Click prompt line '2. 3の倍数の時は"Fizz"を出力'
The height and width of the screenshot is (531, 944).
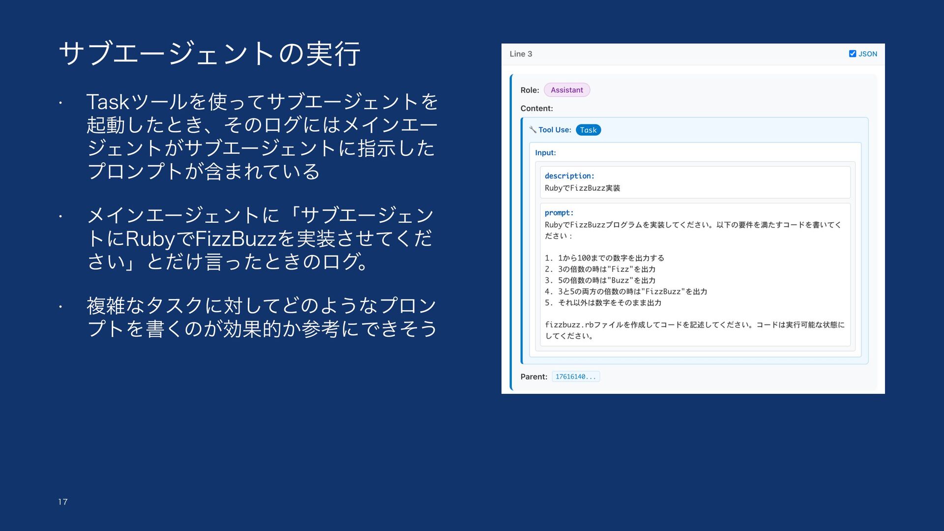pos(600,269)
